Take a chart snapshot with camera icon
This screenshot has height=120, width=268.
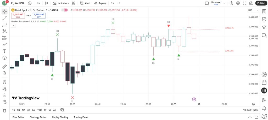[x=251, y=3]
